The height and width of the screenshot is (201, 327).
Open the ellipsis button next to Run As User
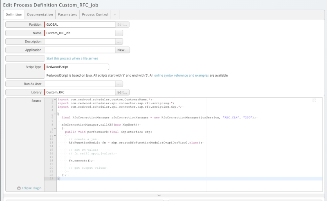pos(119,84)
